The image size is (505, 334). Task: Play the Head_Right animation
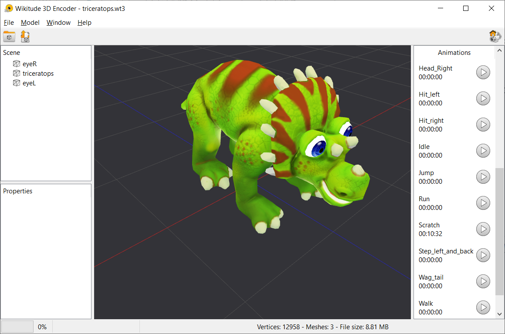(x=483, y=72)
